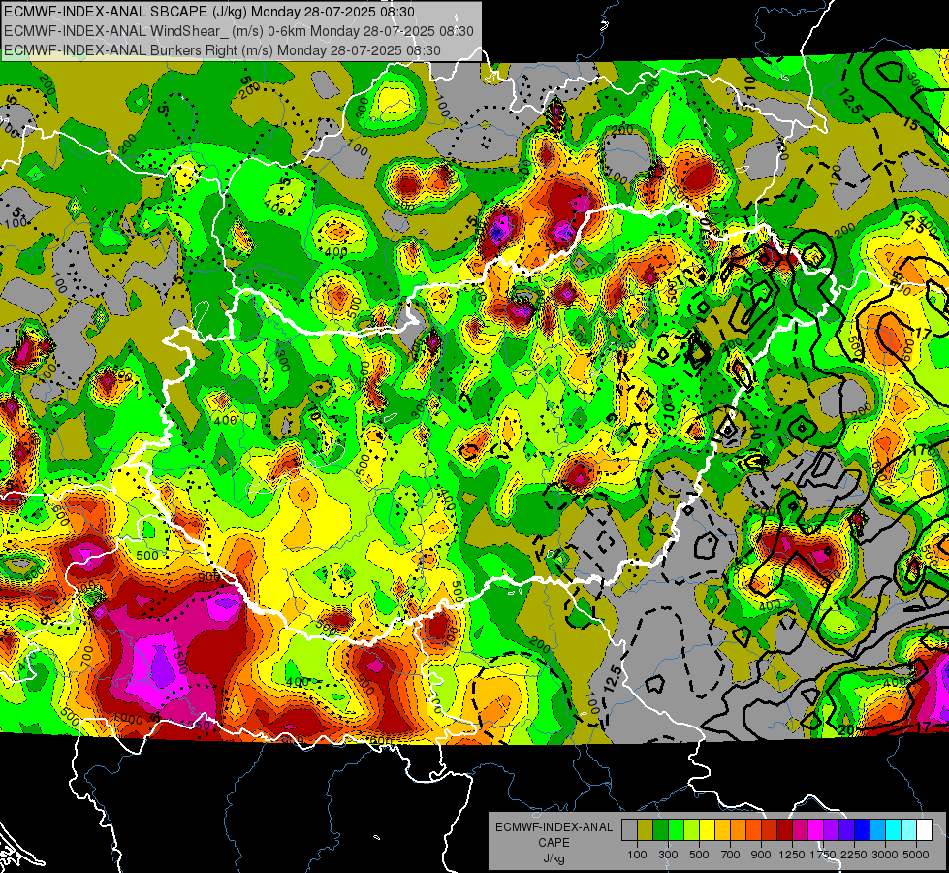Select the olive legend swatch after 100
Image resolution: width=949 pixels, height=873 pixels.
[646, 830]
